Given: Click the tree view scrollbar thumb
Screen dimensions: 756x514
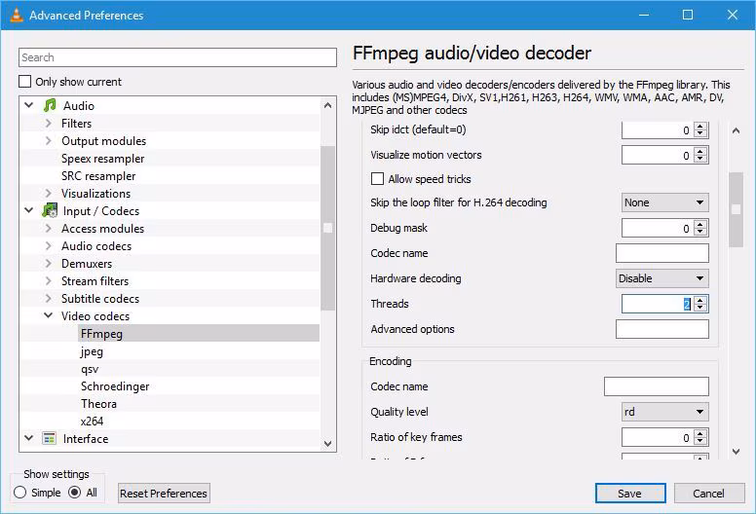Looking at the screenshot, I should click(328, 228).
